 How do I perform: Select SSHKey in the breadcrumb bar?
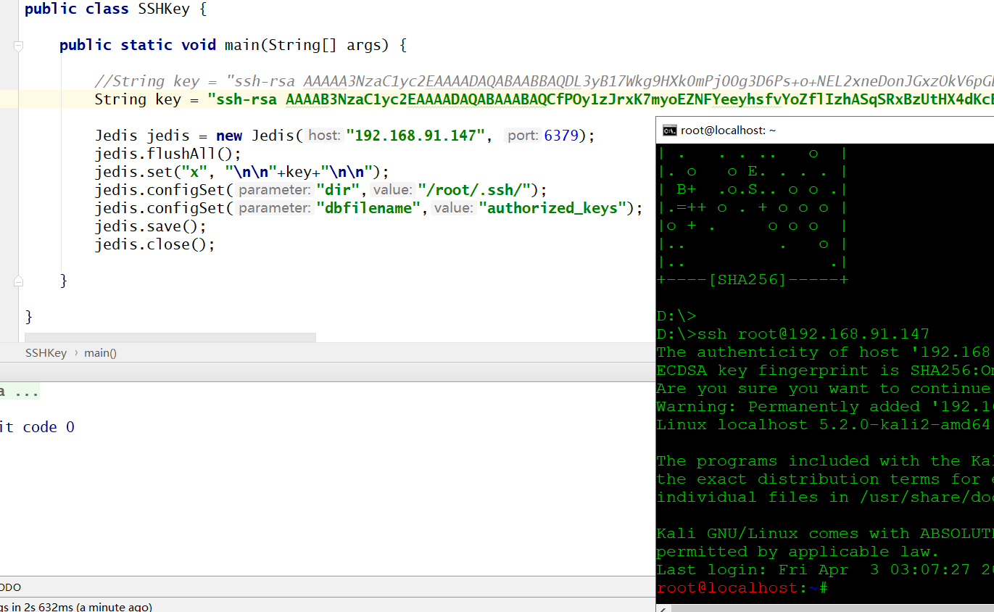[x=46, y=353]
